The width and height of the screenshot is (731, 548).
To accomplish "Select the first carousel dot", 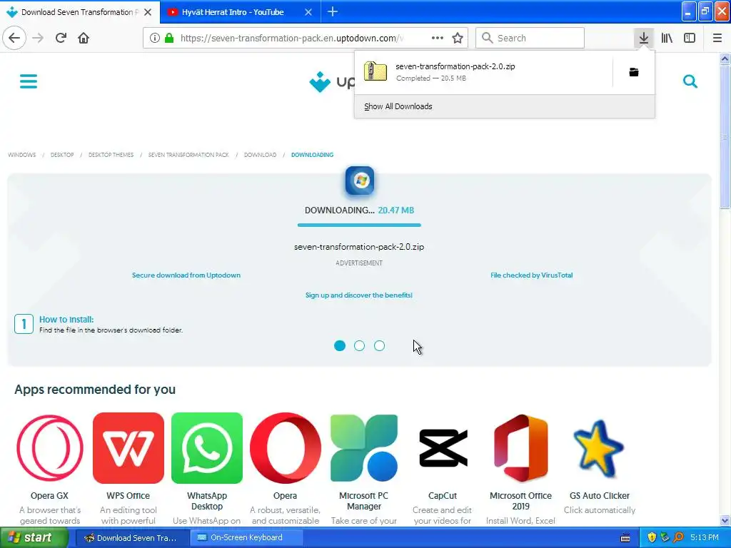I will (340, 346).
